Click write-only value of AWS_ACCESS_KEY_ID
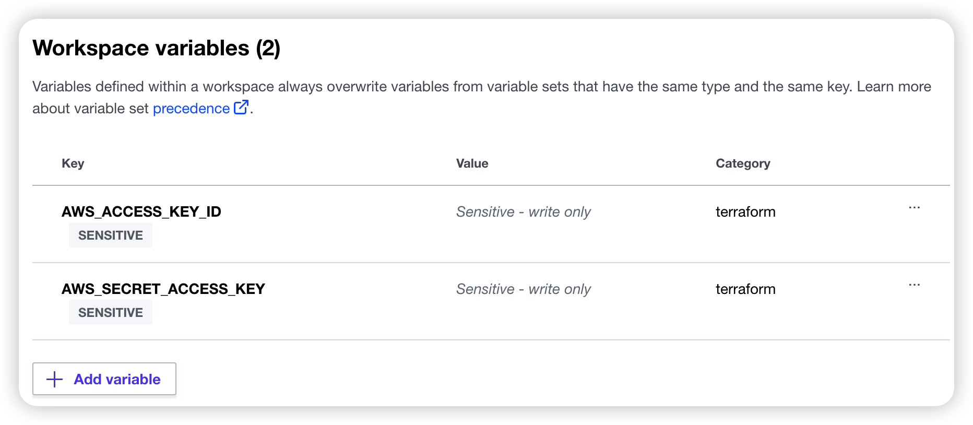The image size is (973, 425). click(x=524, y=211)
